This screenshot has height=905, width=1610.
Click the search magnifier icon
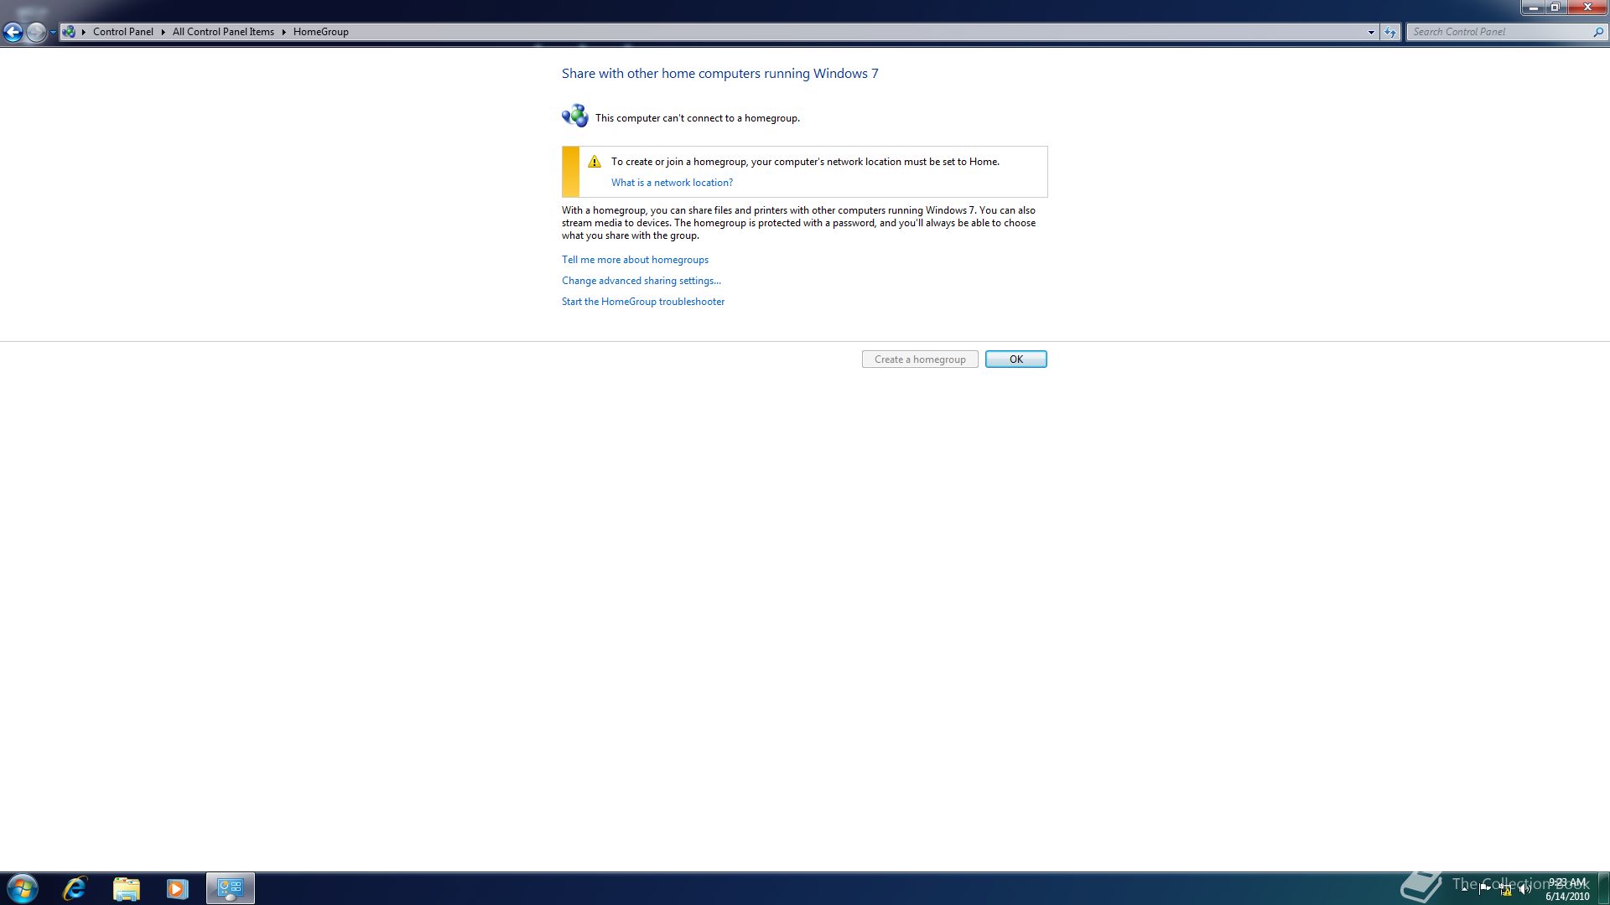[1597, 32]
